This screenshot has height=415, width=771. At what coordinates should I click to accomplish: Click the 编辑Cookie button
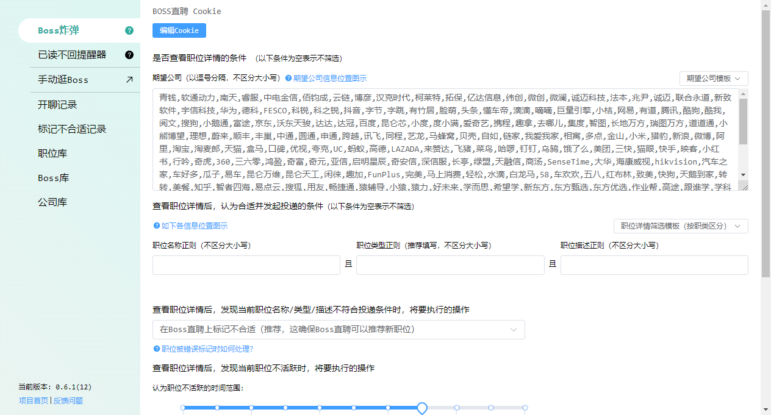(179, 30)
